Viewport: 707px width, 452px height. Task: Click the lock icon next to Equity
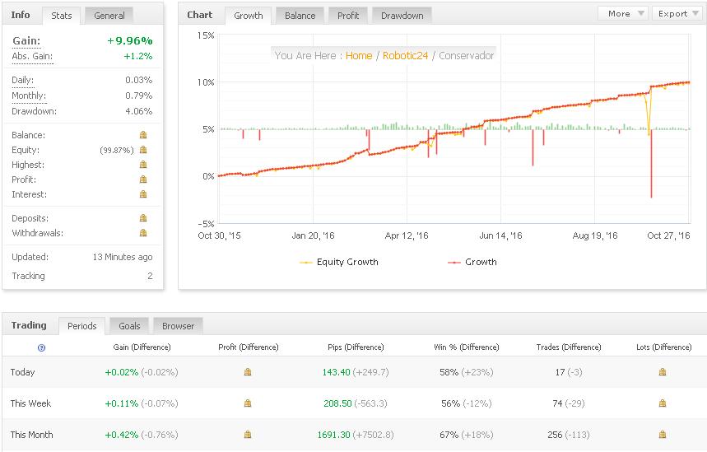(143, 150)
